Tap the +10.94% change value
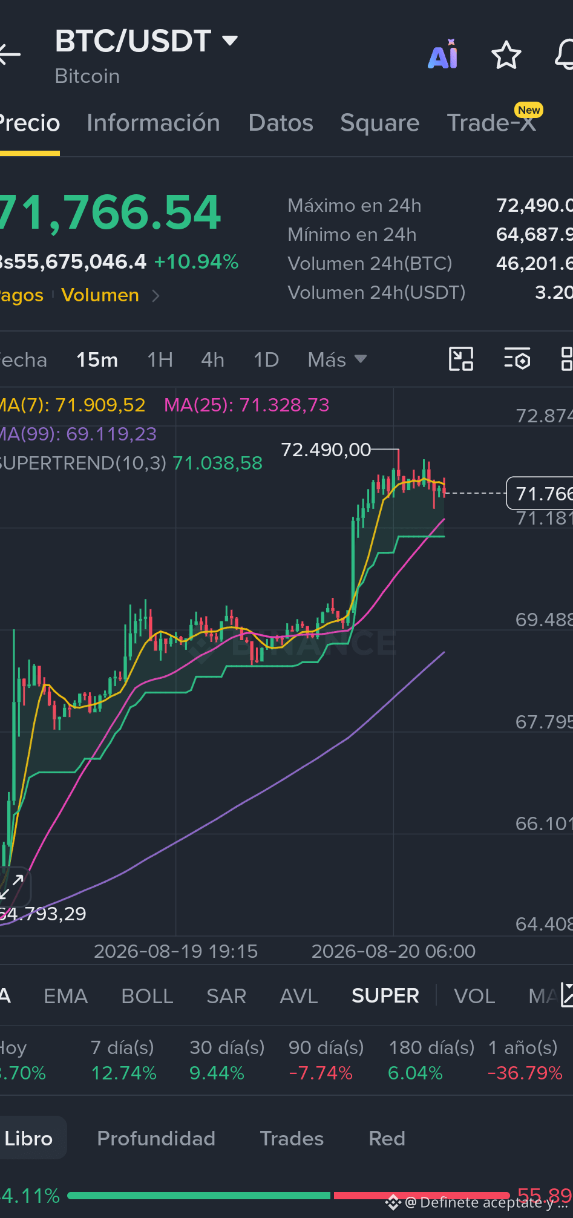 click(196, 262)
